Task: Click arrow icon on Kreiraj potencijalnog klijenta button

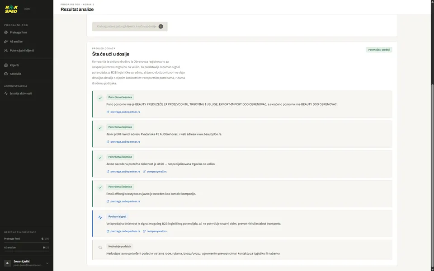Action: (161, 27)
